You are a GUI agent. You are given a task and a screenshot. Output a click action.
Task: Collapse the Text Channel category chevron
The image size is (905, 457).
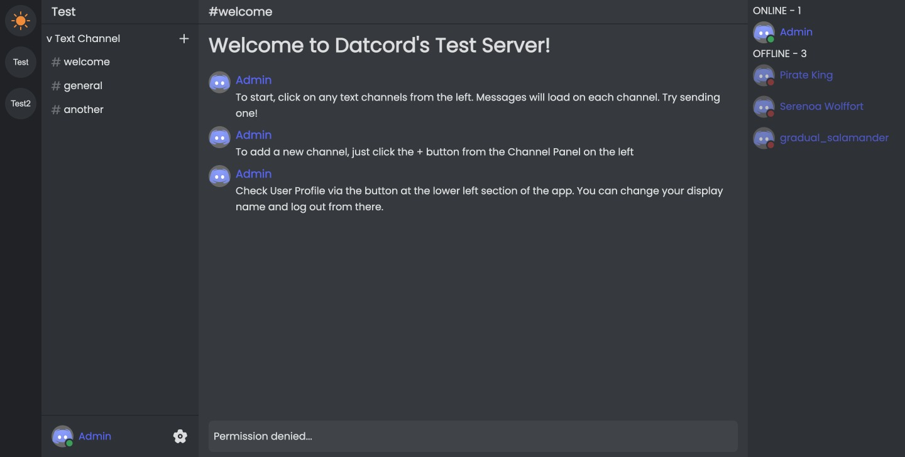(50, 38)
